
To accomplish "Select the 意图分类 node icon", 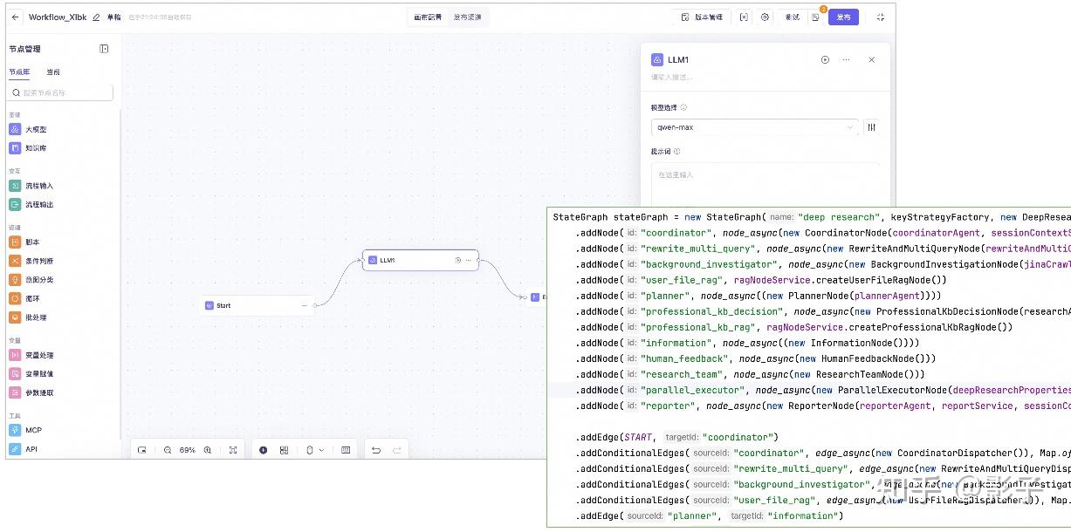I will [x=15, y=280].
